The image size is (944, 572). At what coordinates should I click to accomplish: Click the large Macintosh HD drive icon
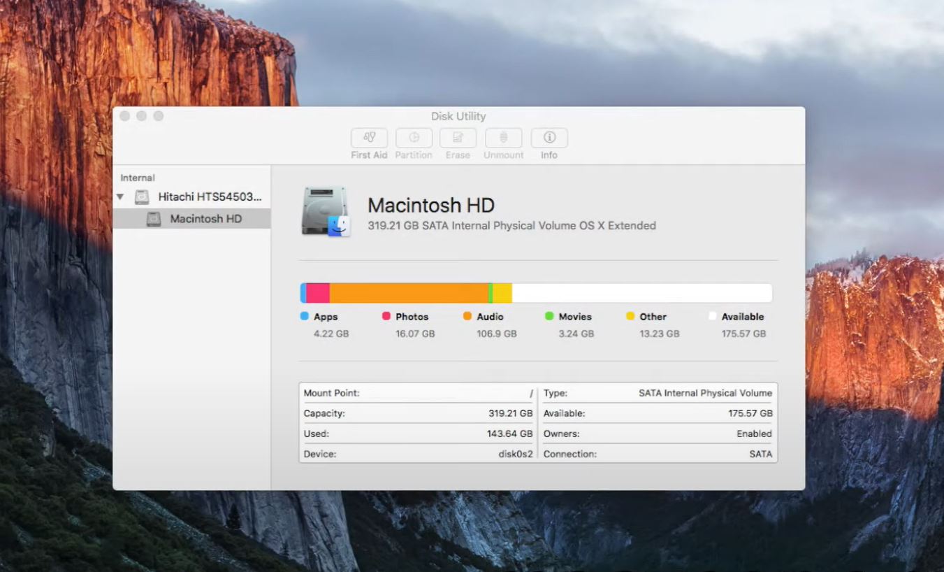click(326, 211)
